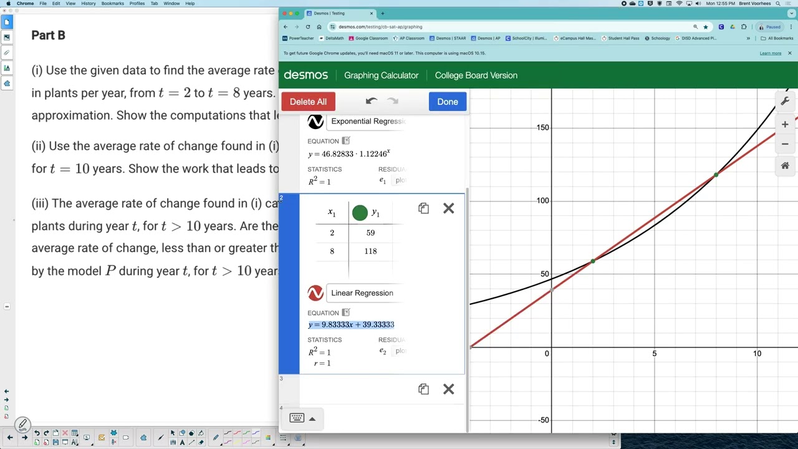798x449 pixels.
Task: Select the whiteboard eraser tool
Action: click(201, 442)
